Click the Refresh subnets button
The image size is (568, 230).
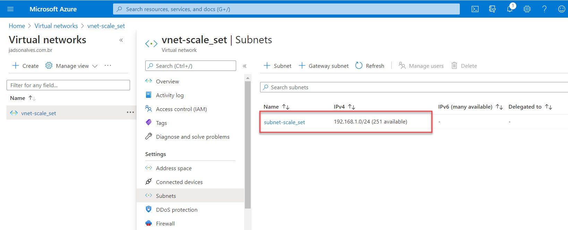click(370, 66)
